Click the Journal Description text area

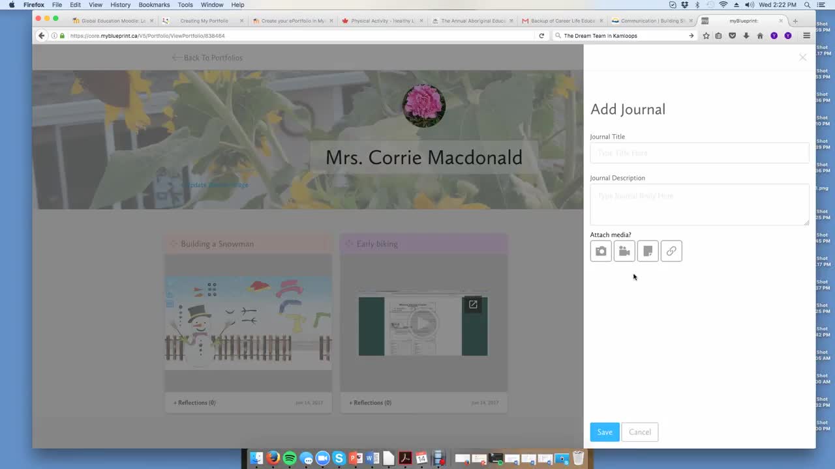(x=699, y=205)
